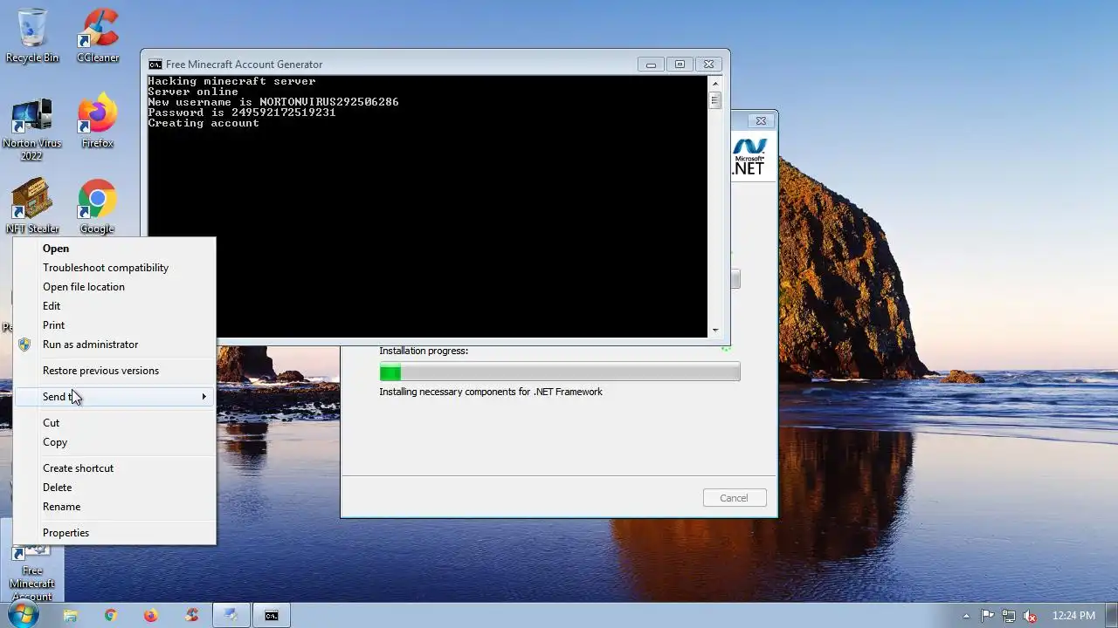The image size is (1118, 628).
Task: Select Cut from the context menu
Action: pyautogui.click(x=114, y=423)
